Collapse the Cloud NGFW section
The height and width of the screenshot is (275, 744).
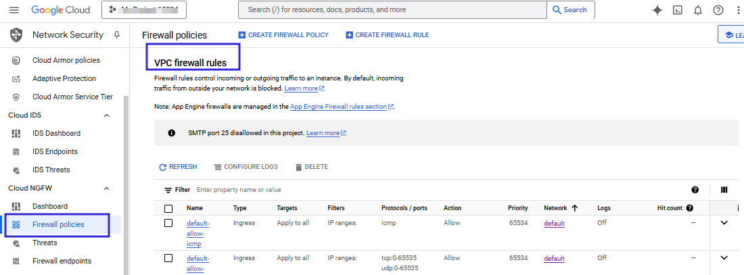pos(107,189)
